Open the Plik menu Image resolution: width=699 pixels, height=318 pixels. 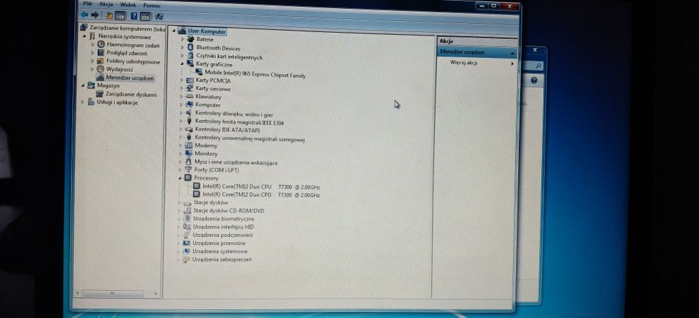(x=88, y=3)
